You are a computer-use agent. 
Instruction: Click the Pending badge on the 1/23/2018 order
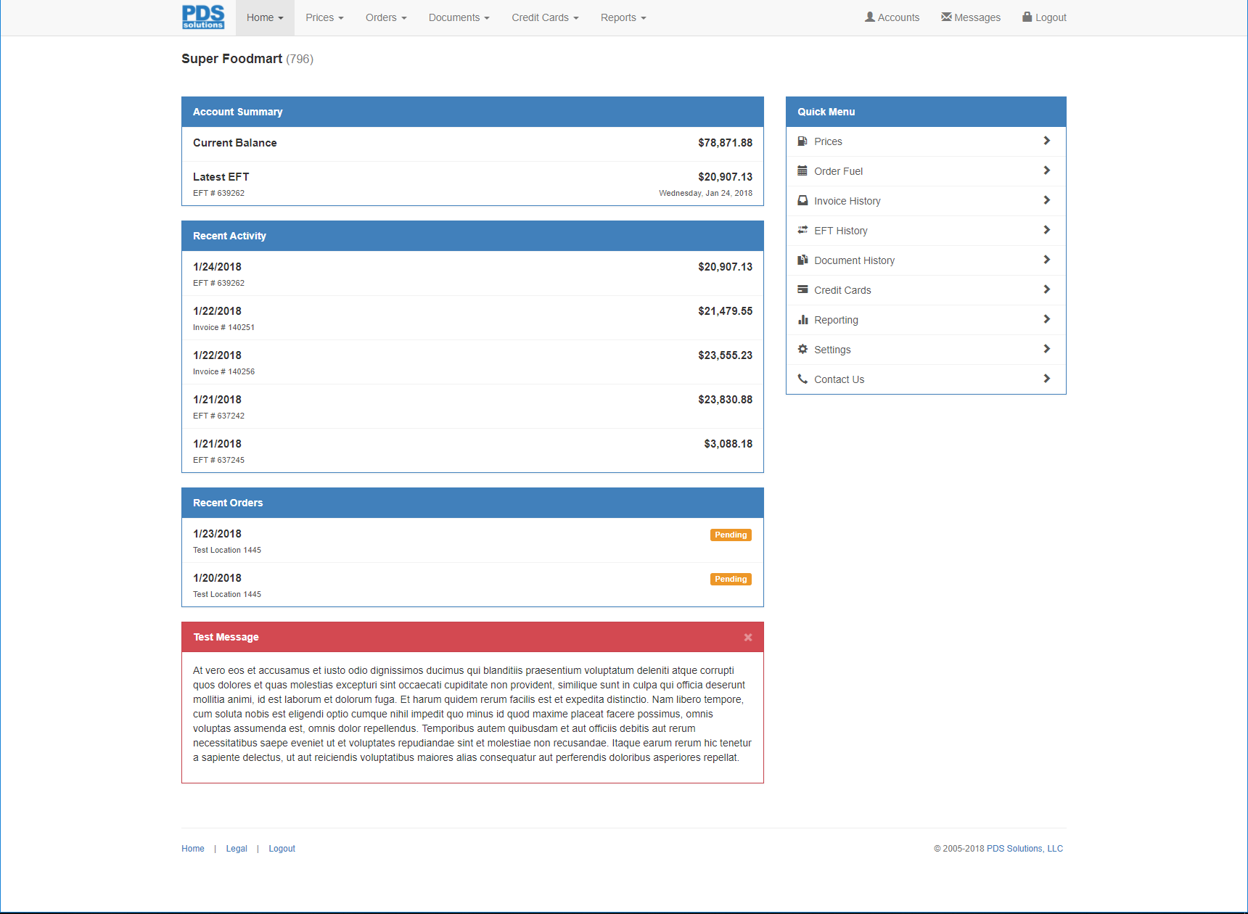pyautogui.click(x=731, y=535)
